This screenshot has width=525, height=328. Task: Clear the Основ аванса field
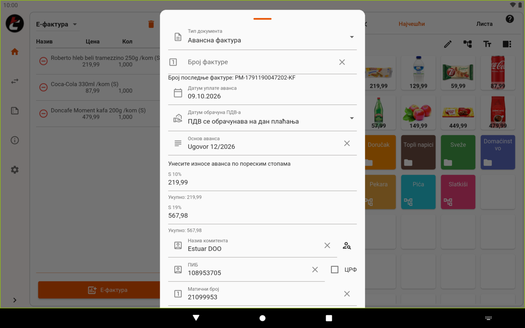click(347, 143)
